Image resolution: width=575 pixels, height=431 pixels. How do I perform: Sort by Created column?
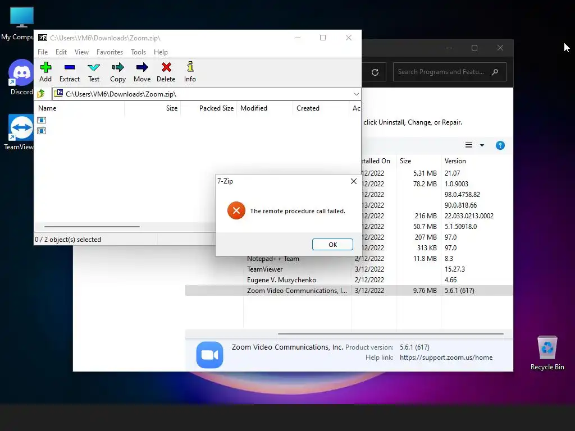pos(321,108)
